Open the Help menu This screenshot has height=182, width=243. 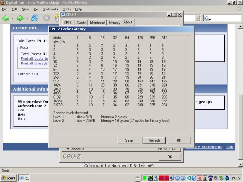click(x=78, y=9)
